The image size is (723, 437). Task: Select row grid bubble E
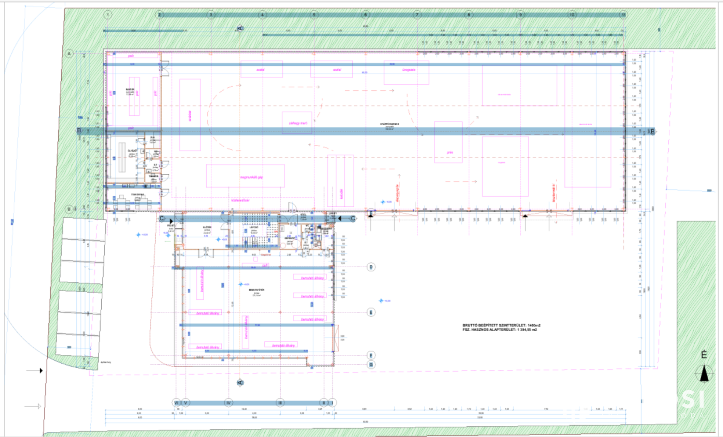coord(371,312)
